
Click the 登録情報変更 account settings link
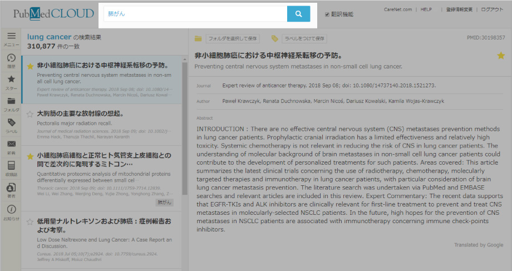click(459, 9)
